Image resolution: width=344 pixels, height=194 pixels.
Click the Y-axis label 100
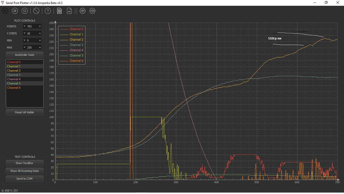pos(51,117)
